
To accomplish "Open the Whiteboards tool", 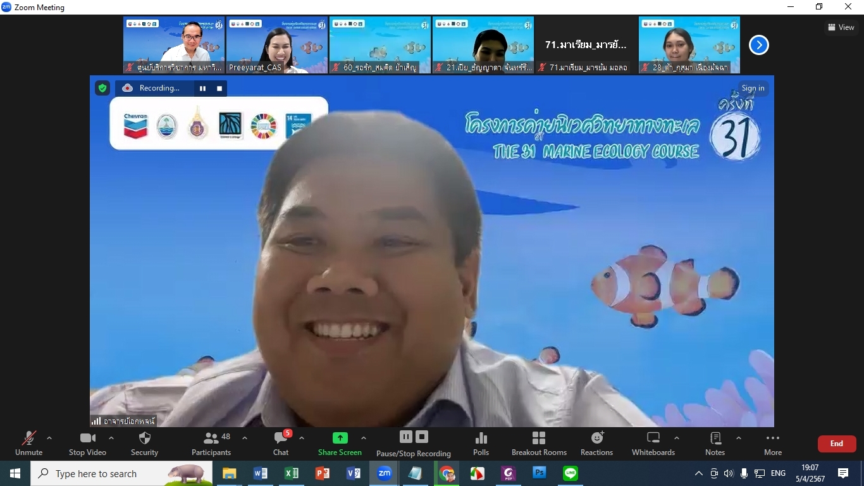I will click(x=653, y=443).
